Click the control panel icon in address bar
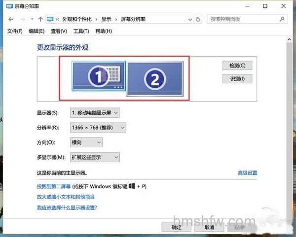The width and height of the screenshot is (296, 237). (50, 19)
